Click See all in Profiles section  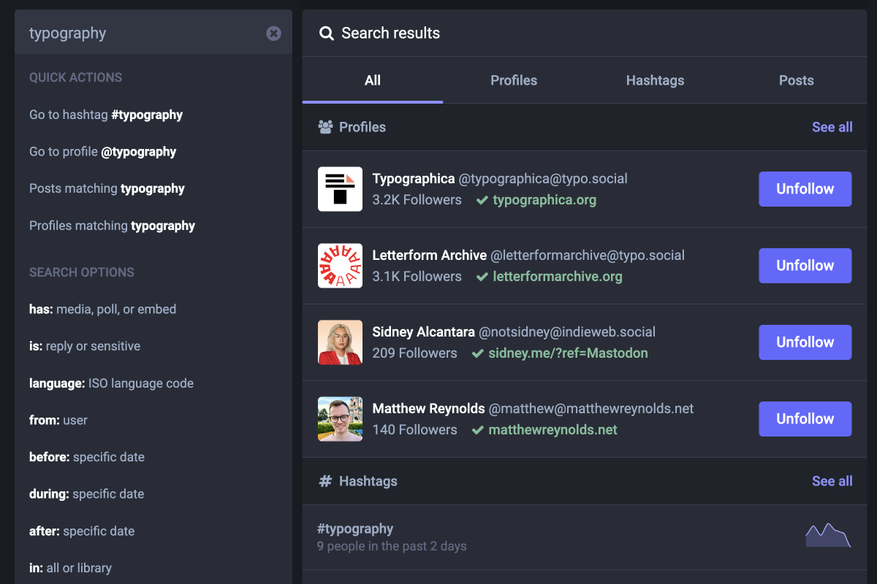(x=832, y=127)
